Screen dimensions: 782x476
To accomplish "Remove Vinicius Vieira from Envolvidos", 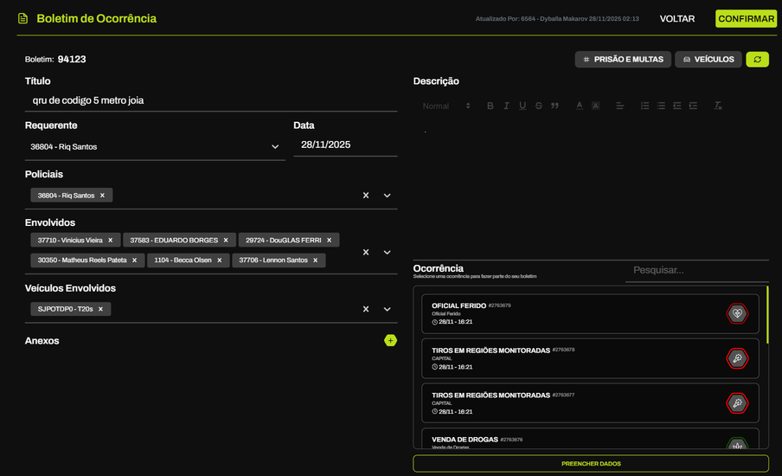I will 110,240.
